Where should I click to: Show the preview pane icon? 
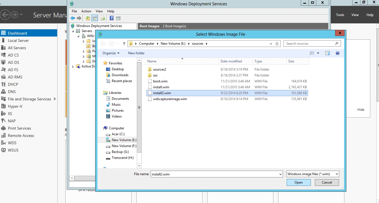click(x=327, y=53)
